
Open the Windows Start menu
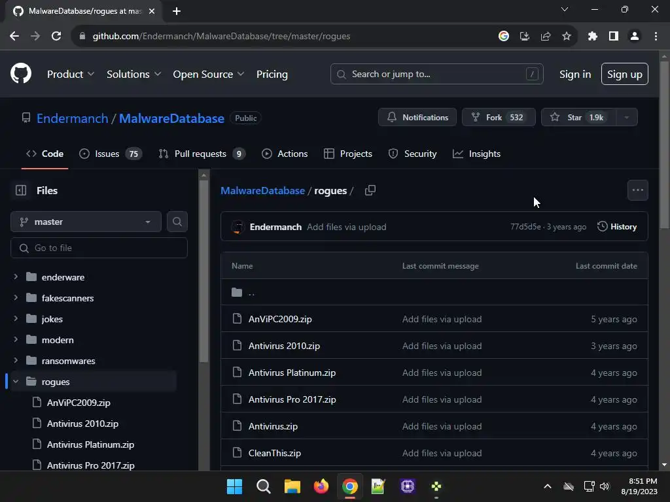coord(235,486)
